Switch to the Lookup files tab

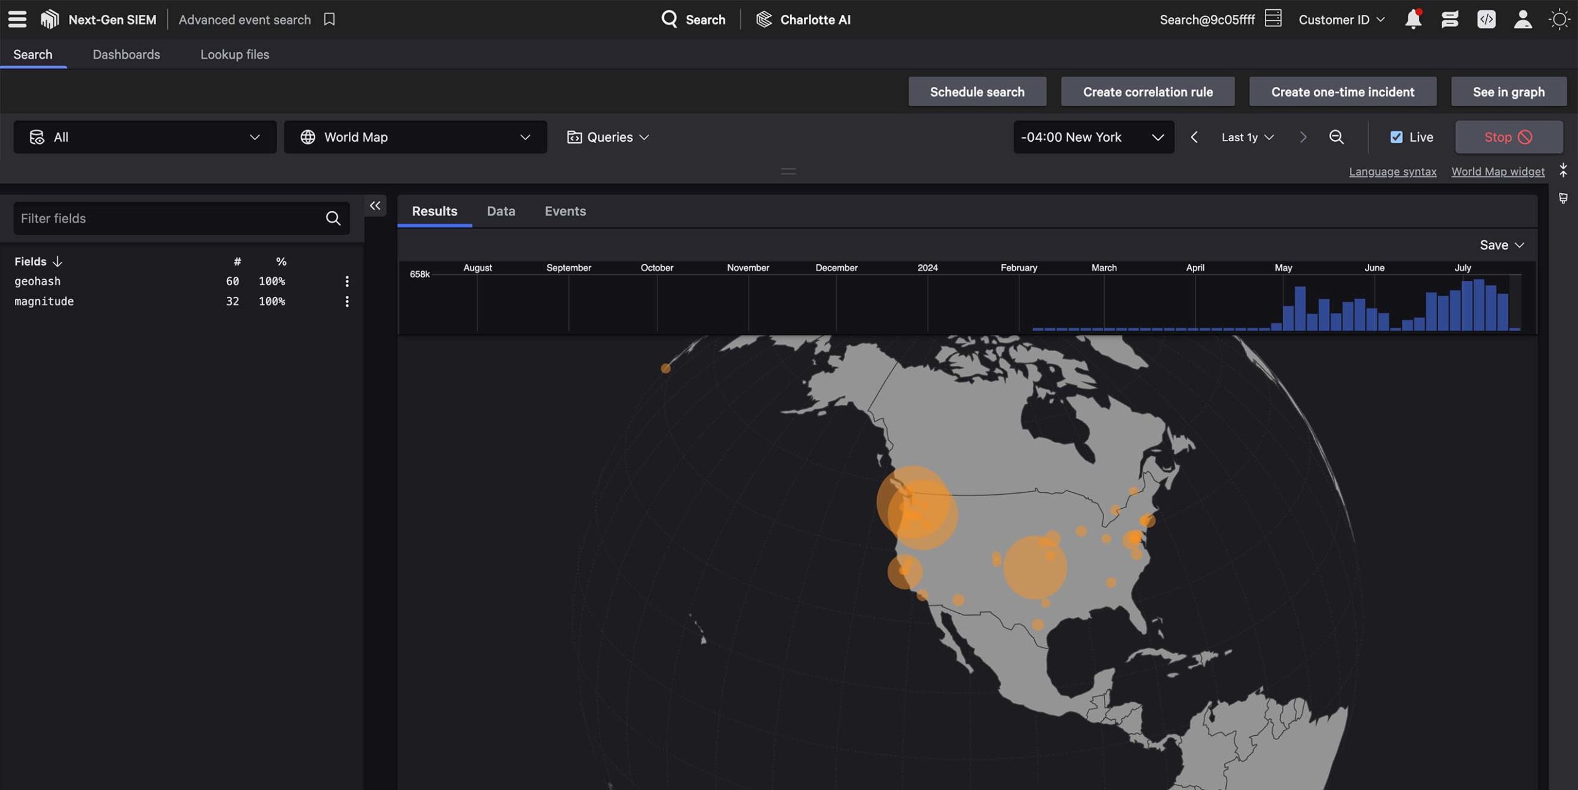234,54
